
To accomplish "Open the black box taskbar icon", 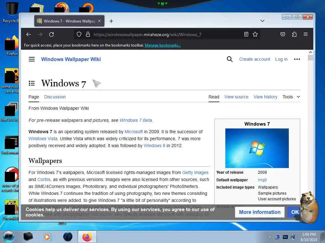I will [x=28, y=237].
